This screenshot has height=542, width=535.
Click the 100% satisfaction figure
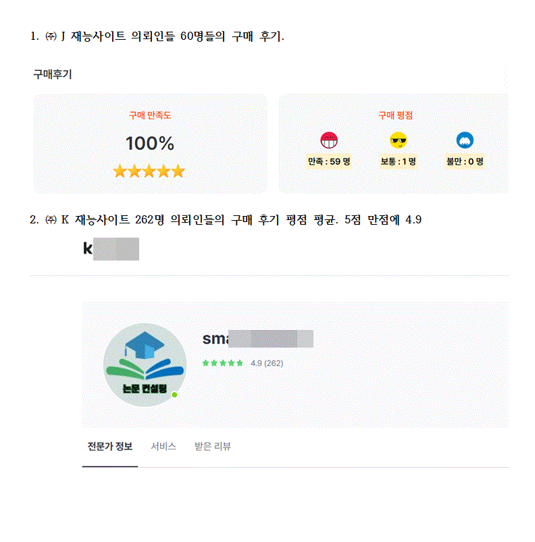[149, 143]
